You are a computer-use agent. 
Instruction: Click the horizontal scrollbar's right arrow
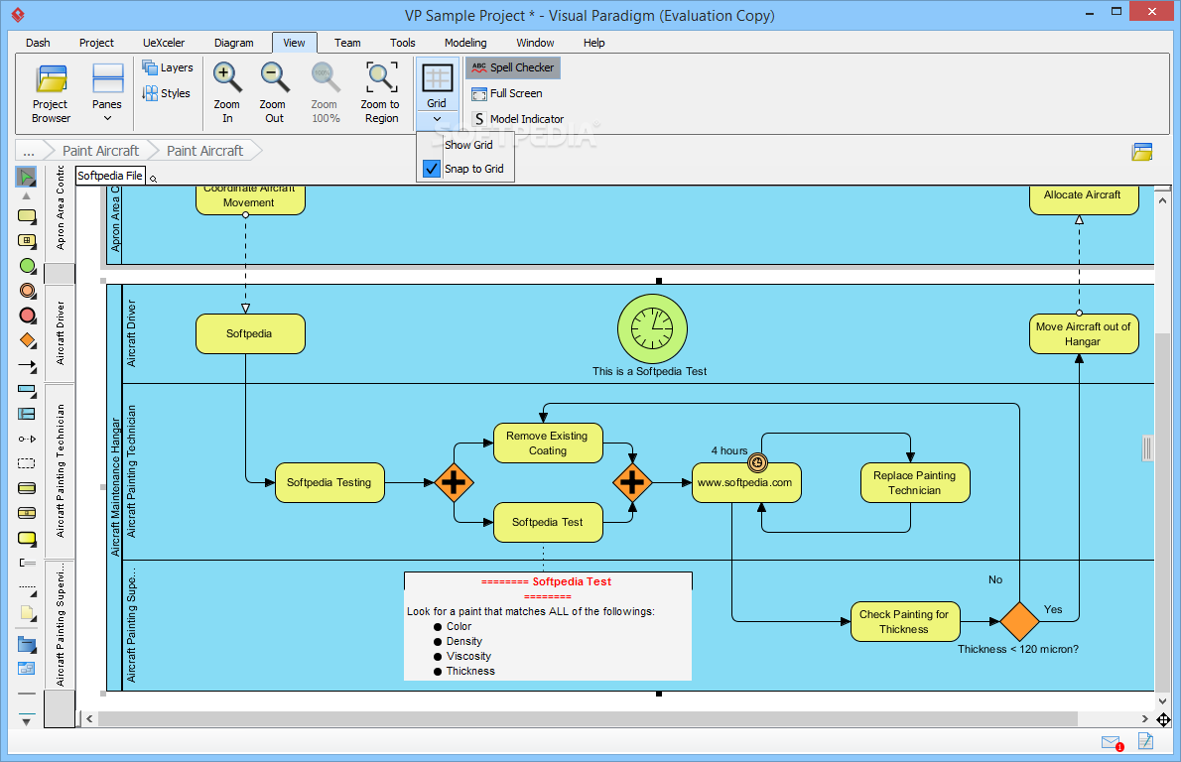1145,719
